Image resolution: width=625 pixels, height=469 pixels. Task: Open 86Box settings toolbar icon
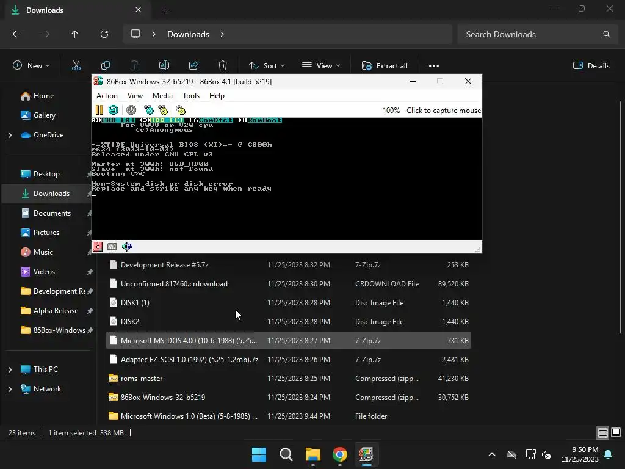[x=181, y=110]
